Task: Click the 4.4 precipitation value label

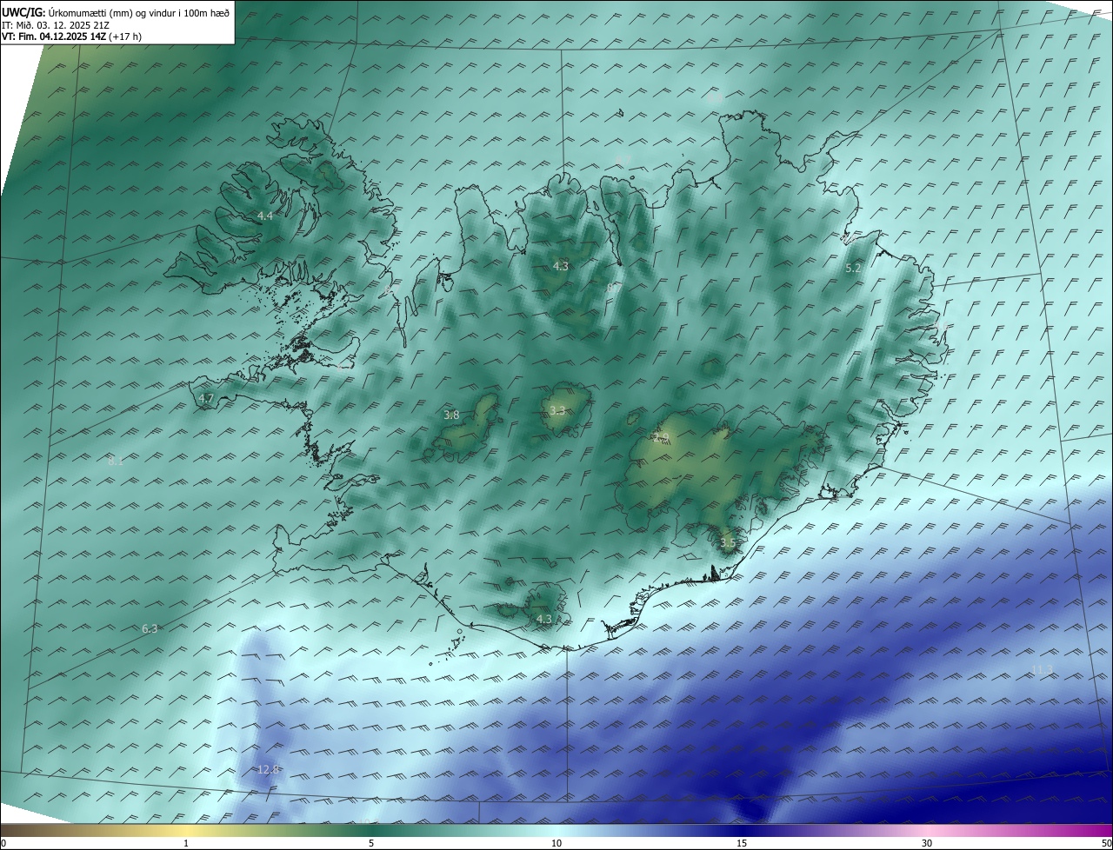Action: (x=265, y=216)
